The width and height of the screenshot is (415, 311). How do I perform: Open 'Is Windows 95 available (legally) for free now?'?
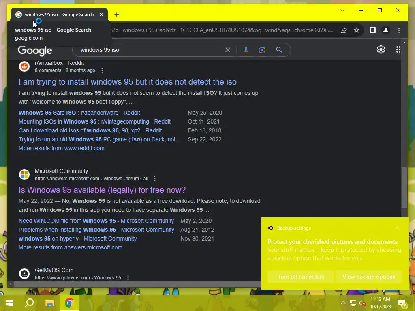tap(102, 190)
